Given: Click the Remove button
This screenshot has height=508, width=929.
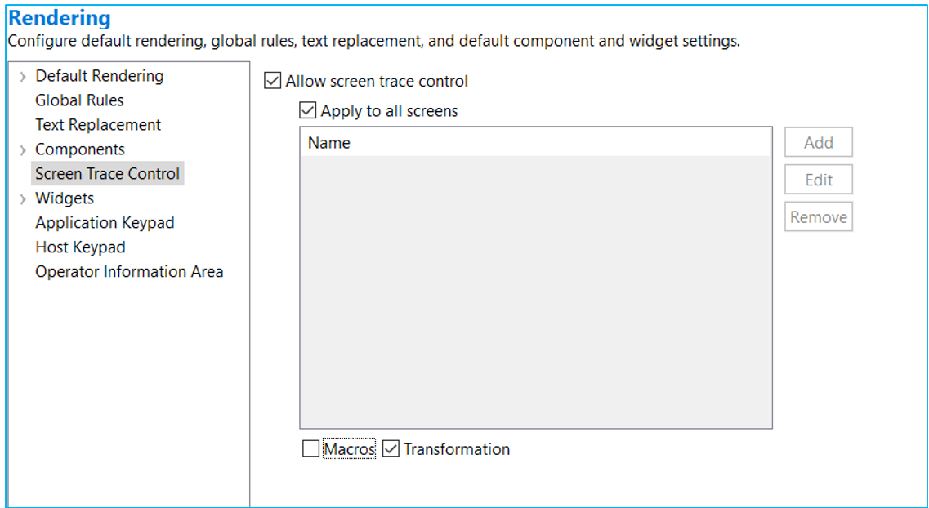Looking at the screenshot, I should point(818,217).
